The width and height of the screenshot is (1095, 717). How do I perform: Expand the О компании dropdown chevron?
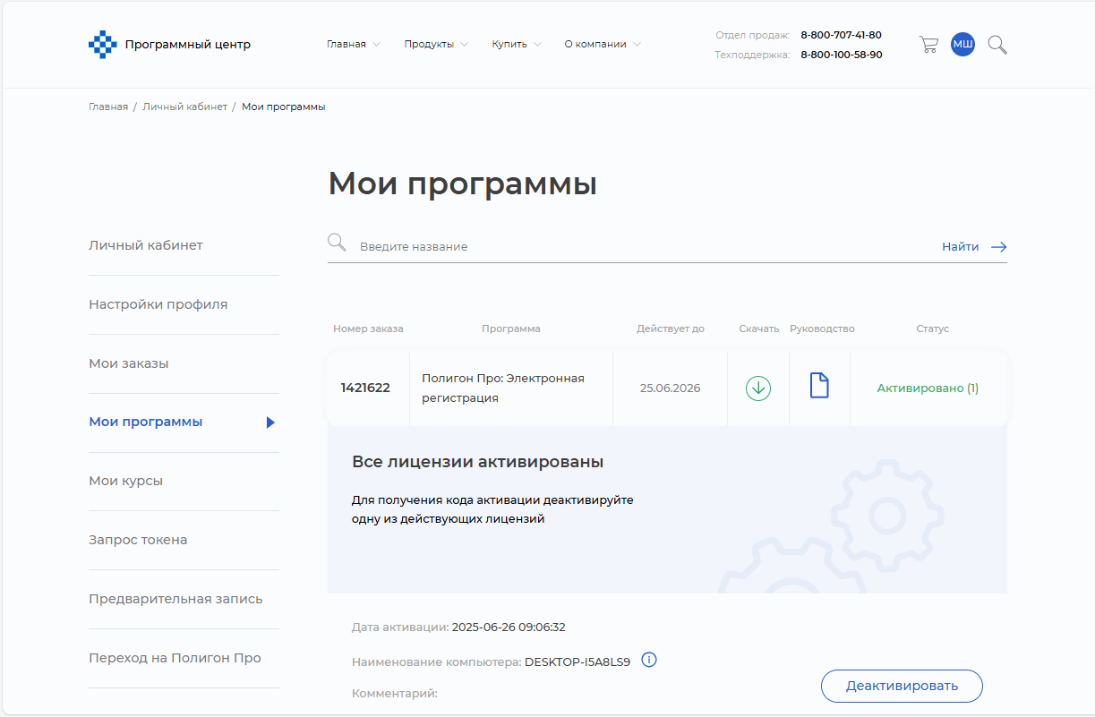(x=637, y=45)
